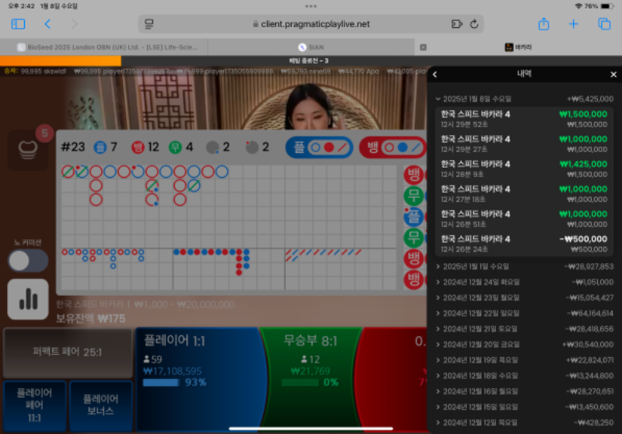The image size is (622, 434).
Task: Click the Player 93% bet percentage bar
Action: [x=161, y=383]
